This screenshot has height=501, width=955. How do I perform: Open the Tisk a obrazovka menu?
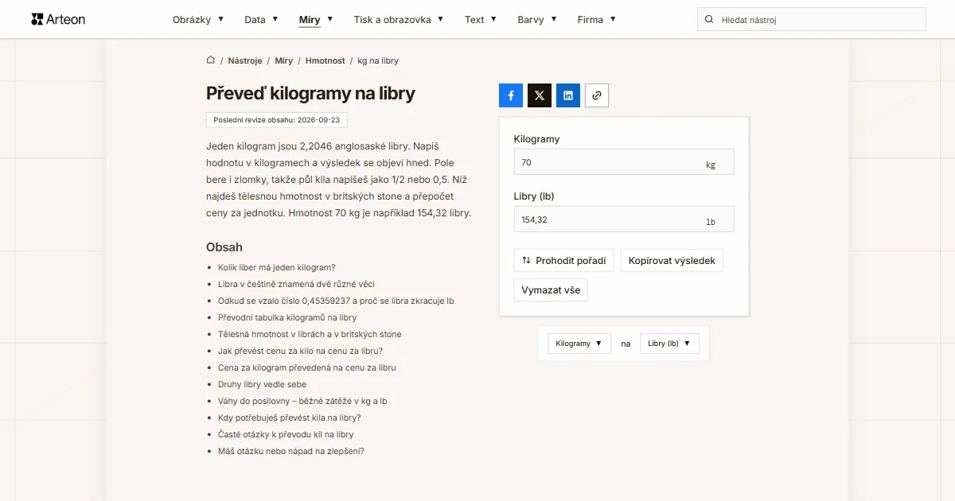[399, 20]
